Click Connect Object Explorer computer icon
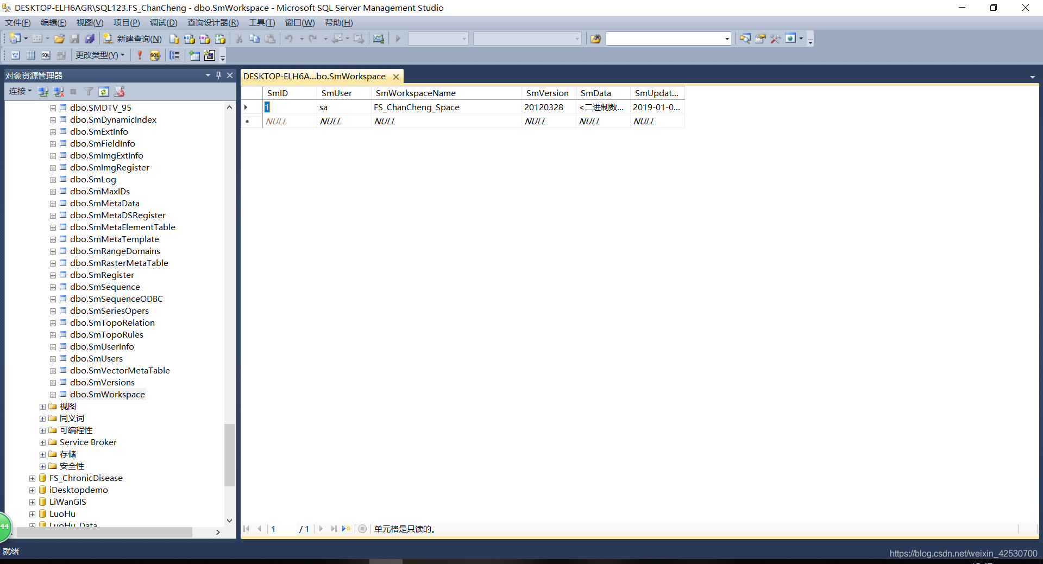The height and width of the screenshot is (564, 1043). [43, 91]
